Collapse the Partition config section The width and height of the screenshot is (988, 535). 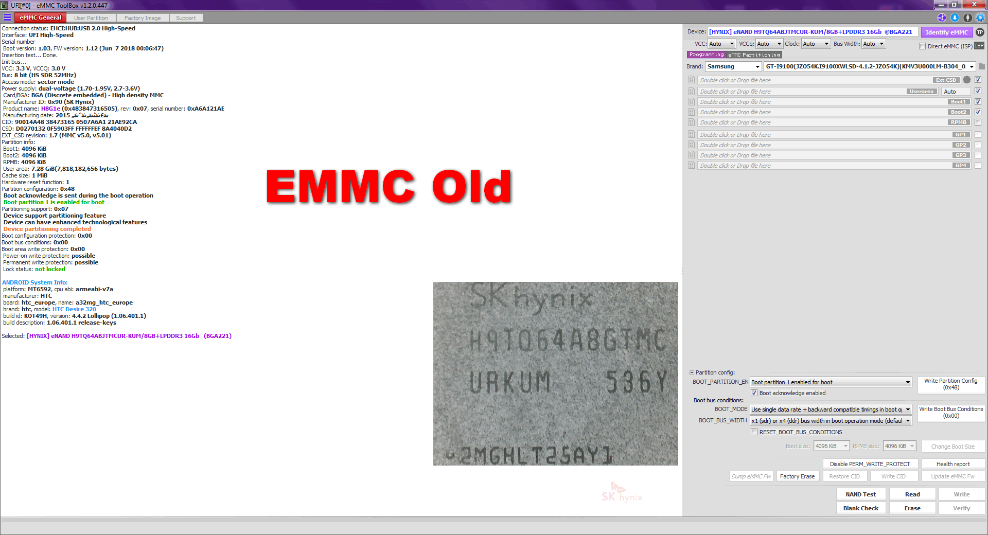[x=692, y=372]
